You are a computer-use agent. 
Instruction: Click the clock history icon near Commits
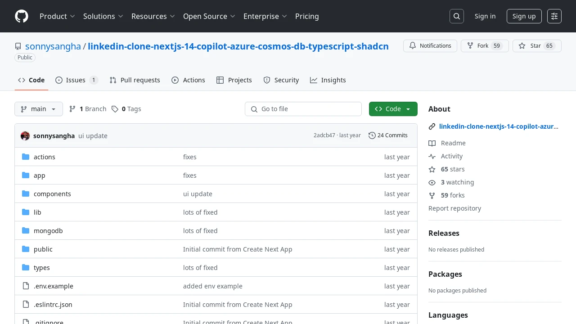tap(372, 135)
